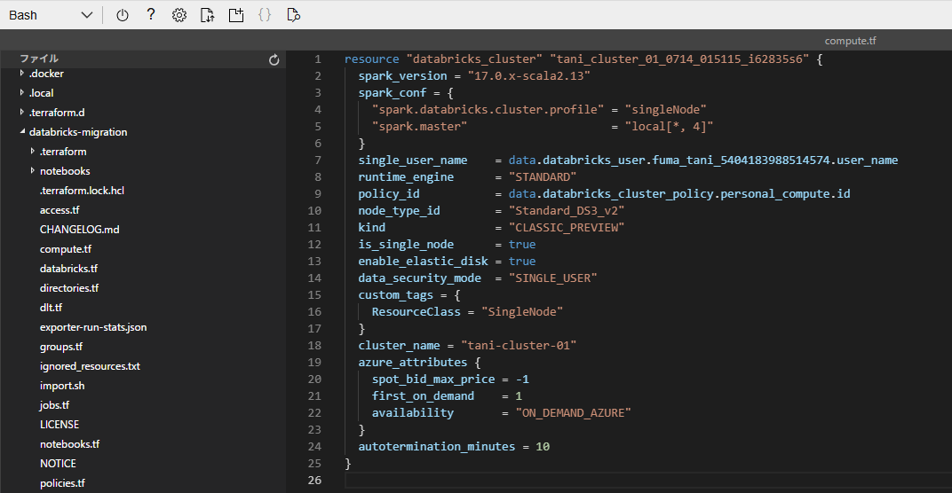Click line number 19 in gutter
The height and width of the screenshot is (493, 952).
314,362
